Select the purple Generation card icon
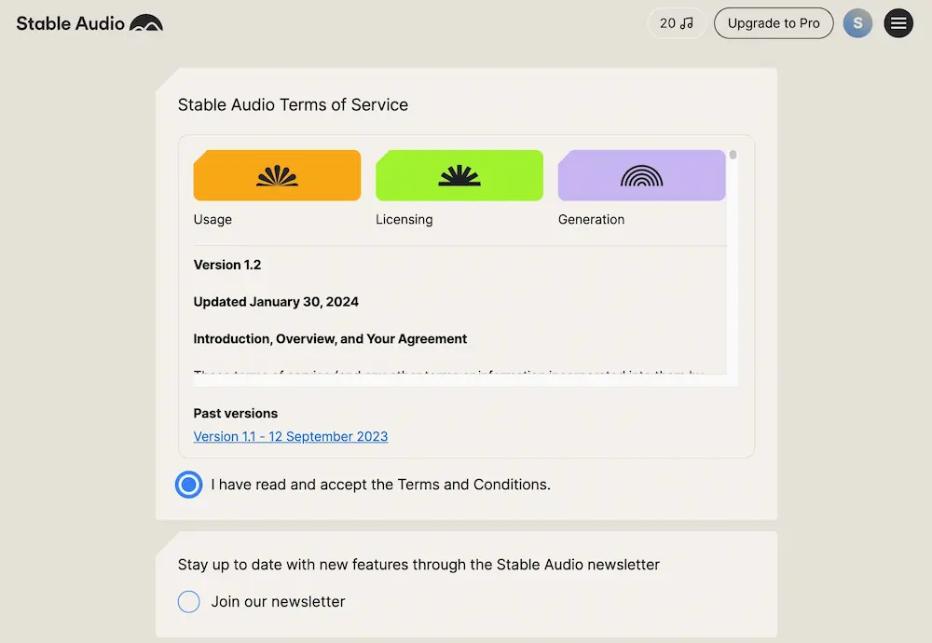This screenshot has height=643, width=932. click(x=642, y=175)
